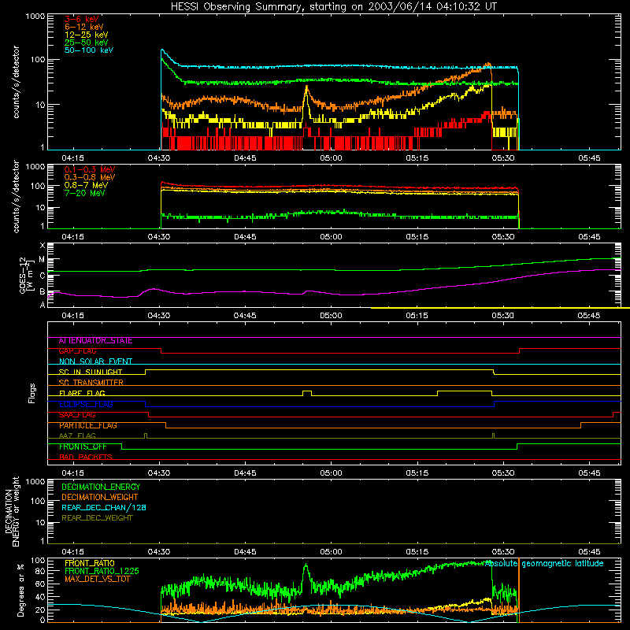Viewport: 630px width, 630px height.
Task: Pick the PARTICLE_FLAG label
Action: click(x=88, y=425)
